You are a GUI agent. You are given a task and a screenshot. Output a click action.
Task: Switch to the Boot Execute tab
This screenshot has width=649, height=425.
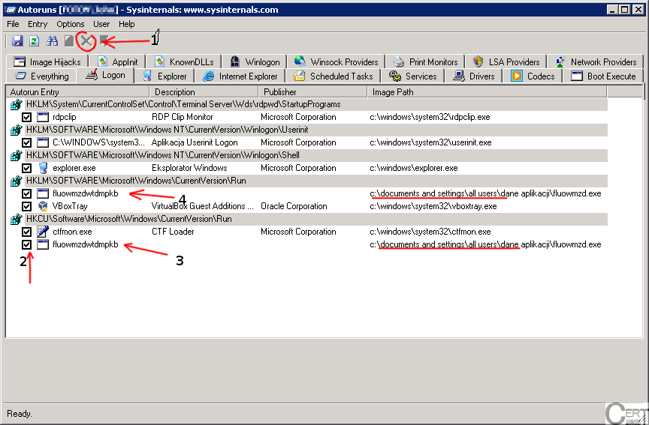(603, 76)
